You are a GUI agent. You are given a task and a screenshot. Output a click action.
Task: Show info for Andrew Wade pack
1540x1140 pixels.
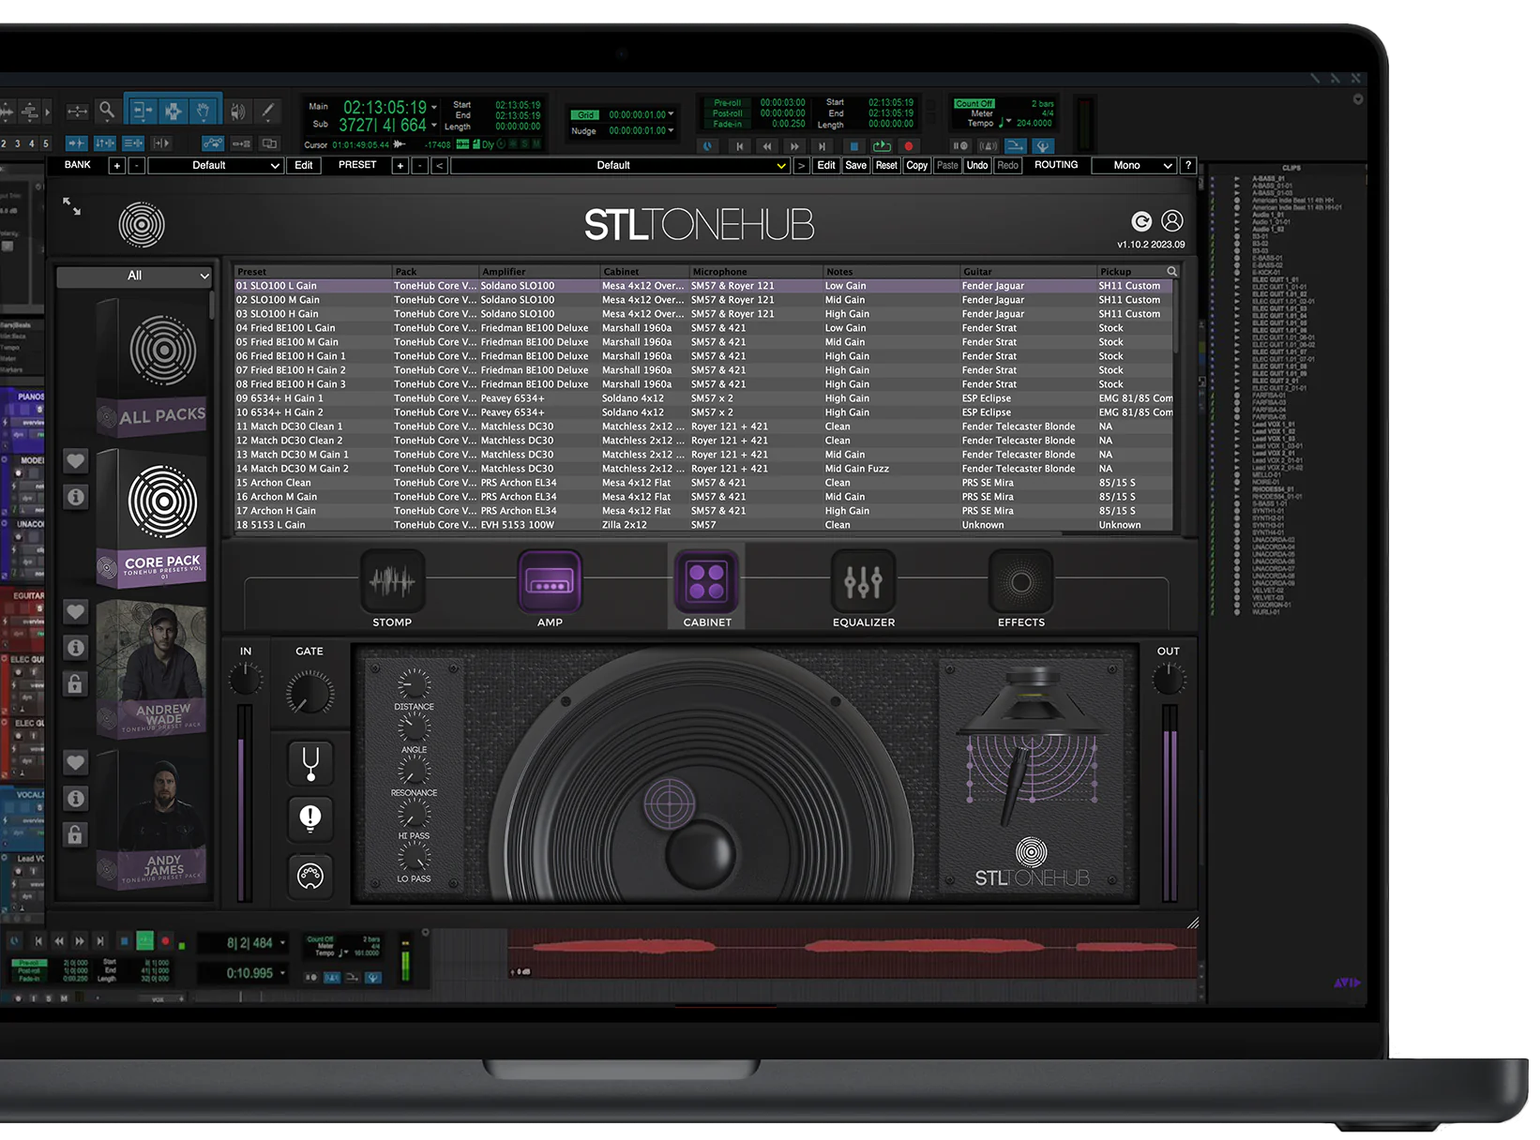click(x=76, y=648)
